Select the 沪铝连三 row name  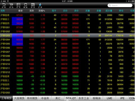point(5,80)
